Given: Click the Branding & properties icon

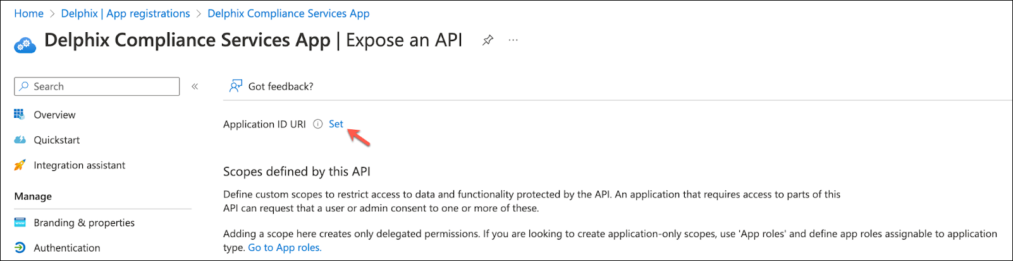Looking at the screenshot, I should [x=20, y=223].
